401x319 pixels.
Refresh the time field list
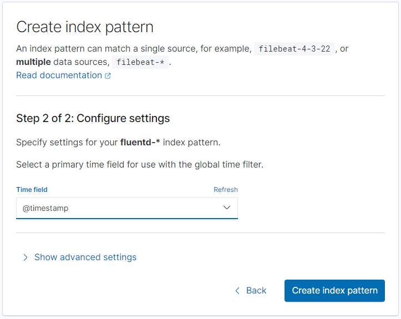226,190
